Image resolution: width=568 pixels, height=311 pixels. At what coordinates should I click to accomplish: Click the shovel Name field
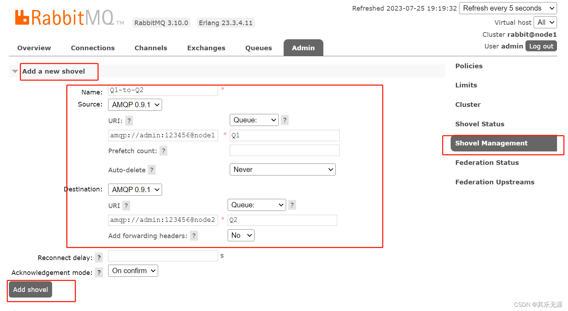[163, 90]
